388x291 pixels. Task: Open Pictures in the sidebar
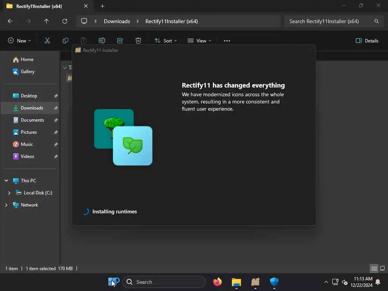[x=29, y=132]
